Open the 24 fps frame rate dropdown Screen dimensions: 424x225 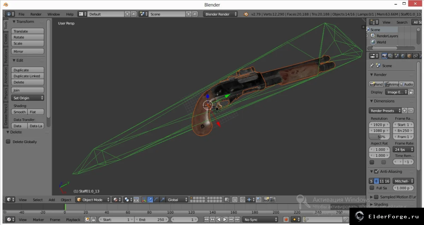click(x=403, y=149)
